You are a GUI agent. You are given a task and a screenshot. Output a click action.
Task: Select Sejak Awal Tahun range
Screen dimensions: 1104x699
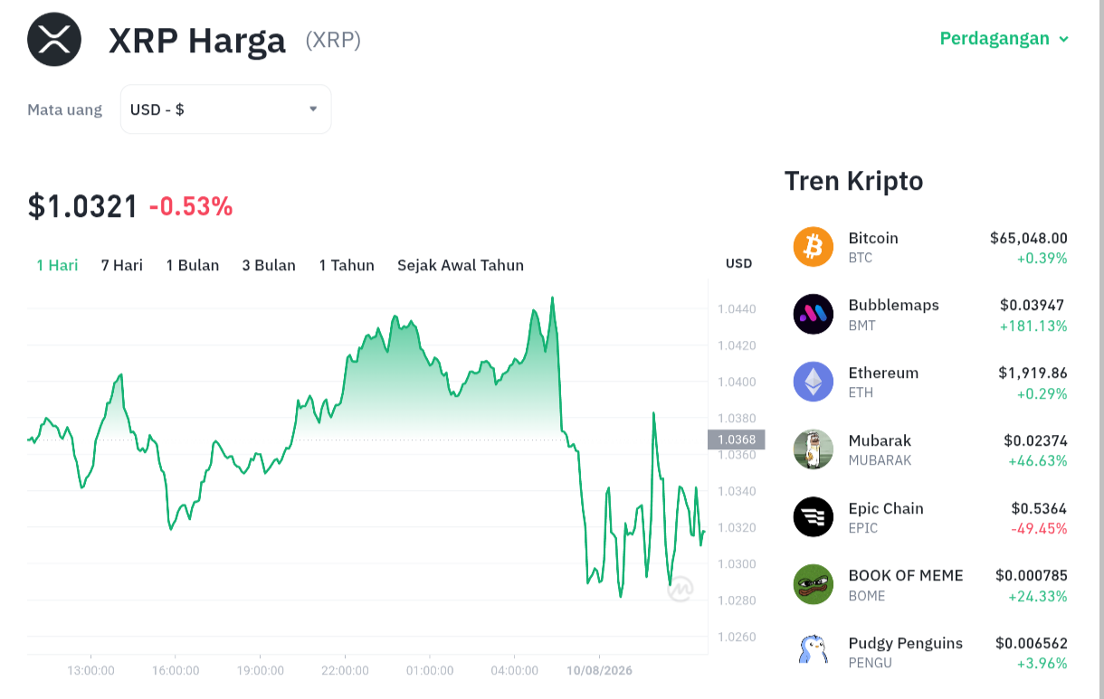[461, 265]
